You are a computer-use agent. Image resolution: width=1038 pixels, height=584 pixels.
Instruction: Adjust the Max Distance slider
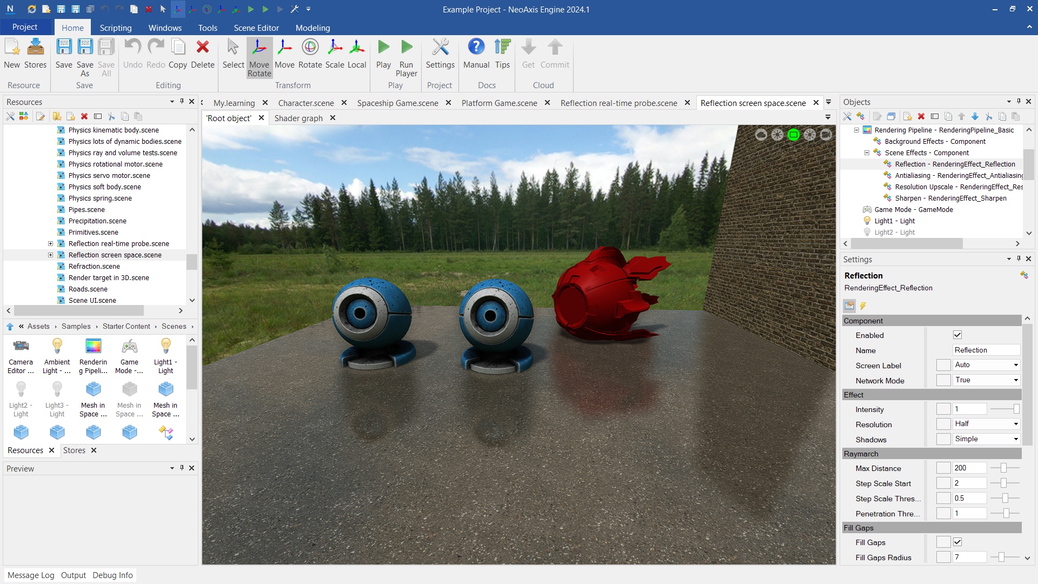click(1003, 468)
